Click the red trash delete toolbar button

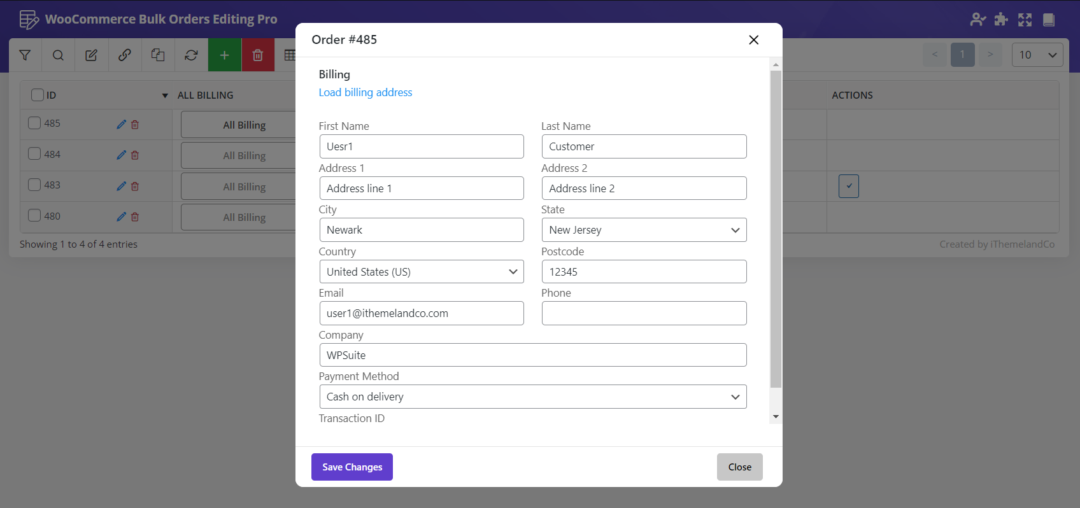coord(258,55)
